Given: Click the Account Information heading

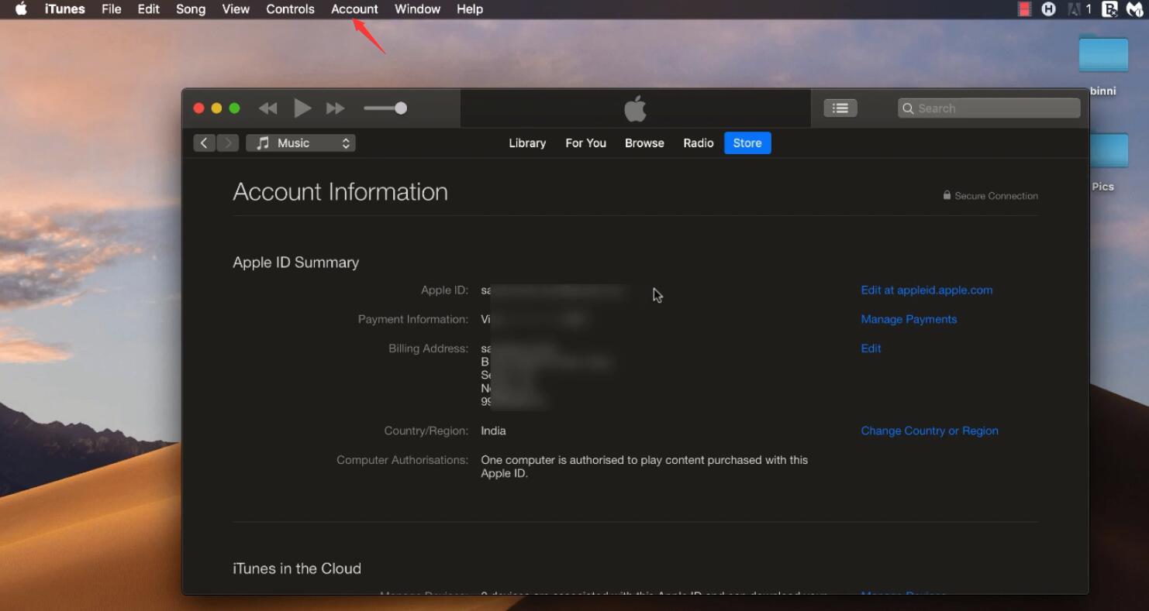Looking at the screenshot, I should pyautogui.click(x=340, y=192).
